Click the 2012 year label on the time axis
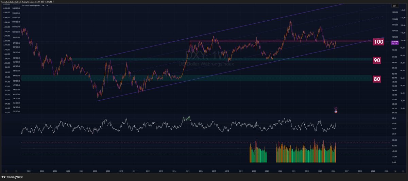This screenshot has width=408, height=181. click(x=148, y=171)
